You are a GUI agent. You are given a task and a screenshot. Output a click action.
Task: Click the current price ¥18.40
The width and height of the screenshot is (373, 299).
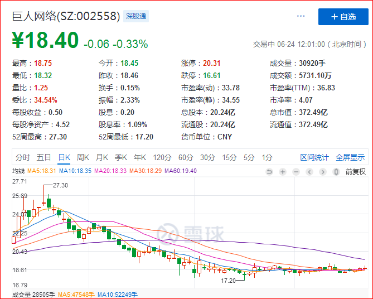(45, 40)
